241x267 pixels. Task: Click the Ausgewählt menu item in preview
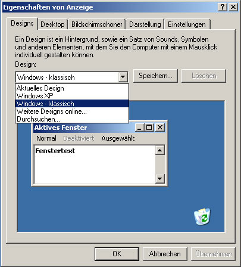pyautogui.click(x=118, y=138)
